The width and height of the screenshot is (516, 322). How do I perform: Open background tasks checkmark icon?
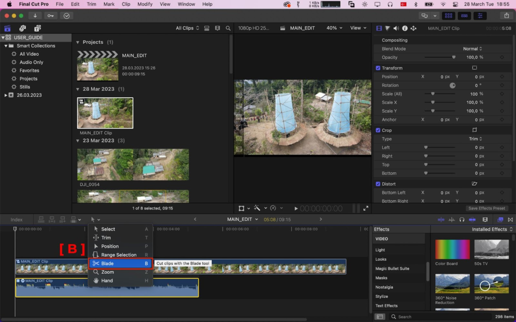click(x=67, y=16)
